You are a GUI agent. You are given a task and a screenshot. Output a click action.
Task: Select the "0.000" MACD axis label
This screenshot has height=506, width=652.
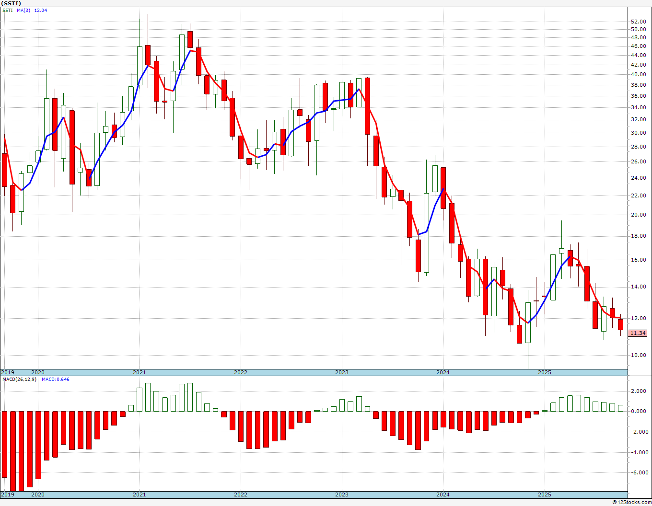click(x=640, y=412)
